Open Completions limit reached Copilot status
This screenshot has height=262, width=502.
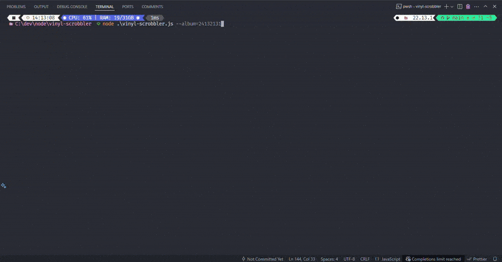[x=433, y=259]
